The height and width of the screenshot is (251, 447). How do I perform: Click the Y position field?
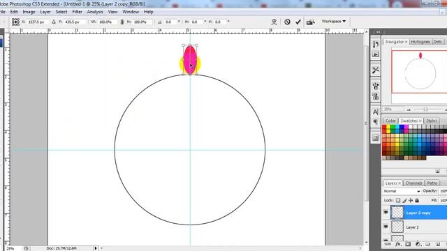pyautogui.click(x=75, y=22)
